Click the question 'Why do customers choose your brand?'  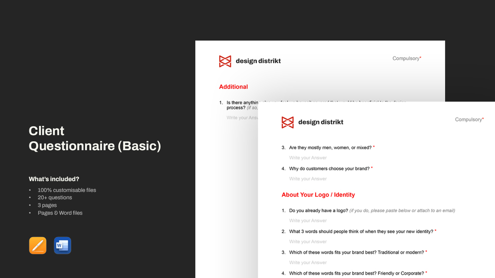[330, 169]
